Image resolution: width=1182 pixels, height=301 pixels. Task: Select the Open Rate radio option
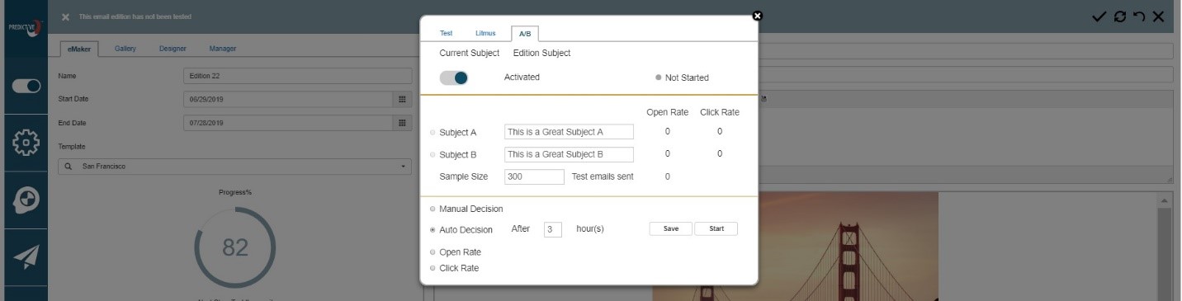pyautogui.click(x=433, y=252)
